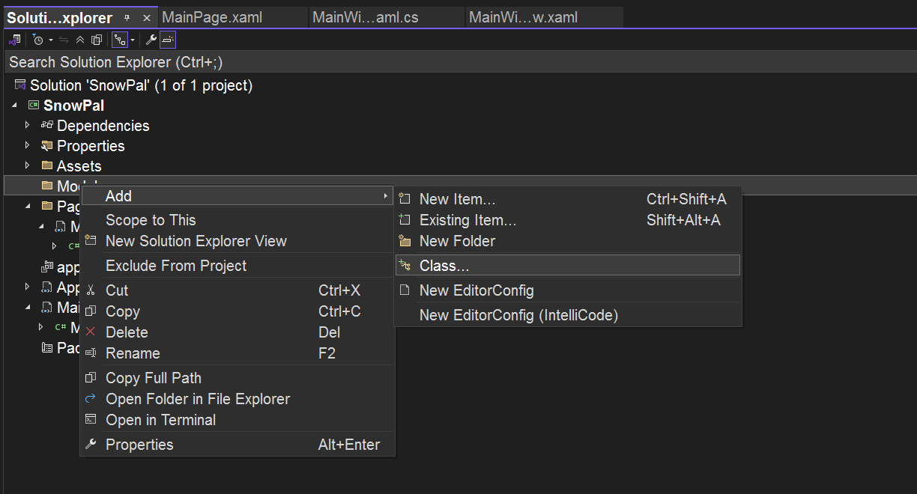Click the Rename icon

pos(91,353)
